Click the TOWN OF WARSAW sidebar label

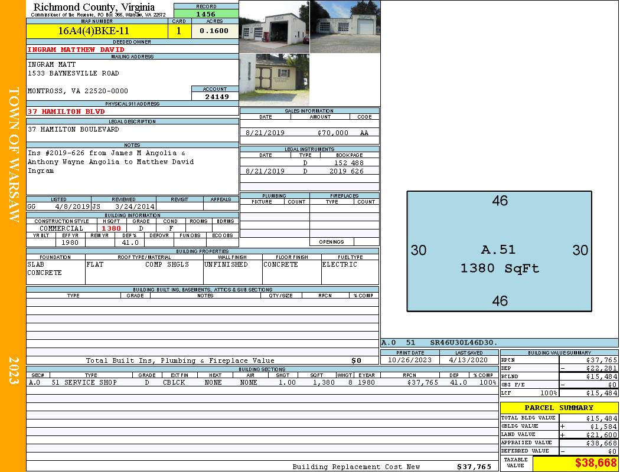coord(14,155)
